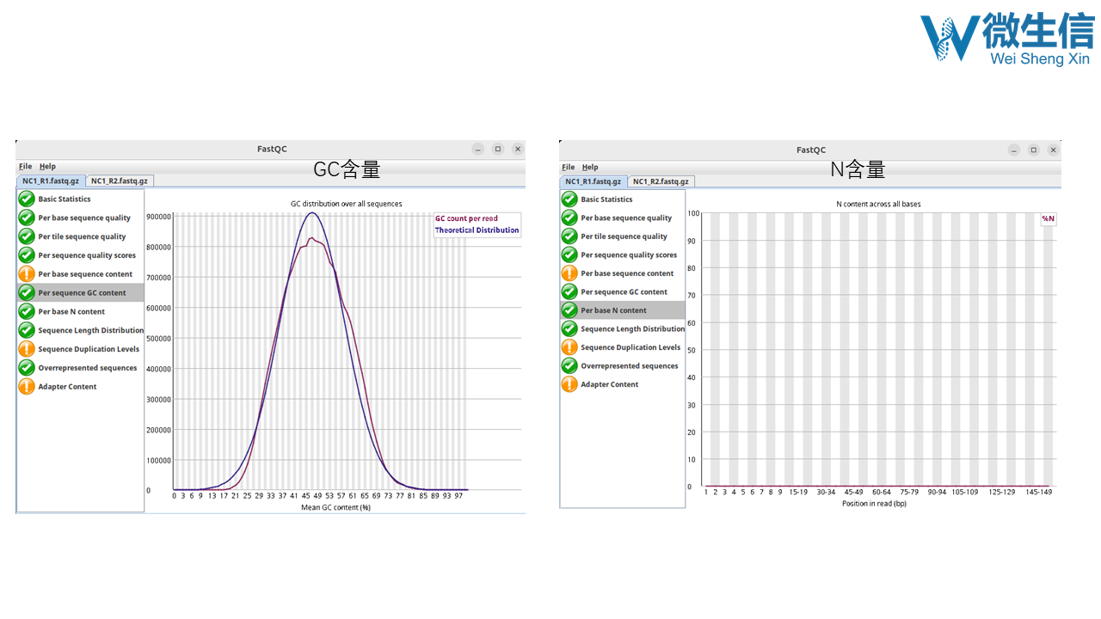Click the check icon for Overrepresented sequences, right window
Image resolution: width=1101 pixels, height=619 pixels.
pyautogui.click(x=569, y=366)
